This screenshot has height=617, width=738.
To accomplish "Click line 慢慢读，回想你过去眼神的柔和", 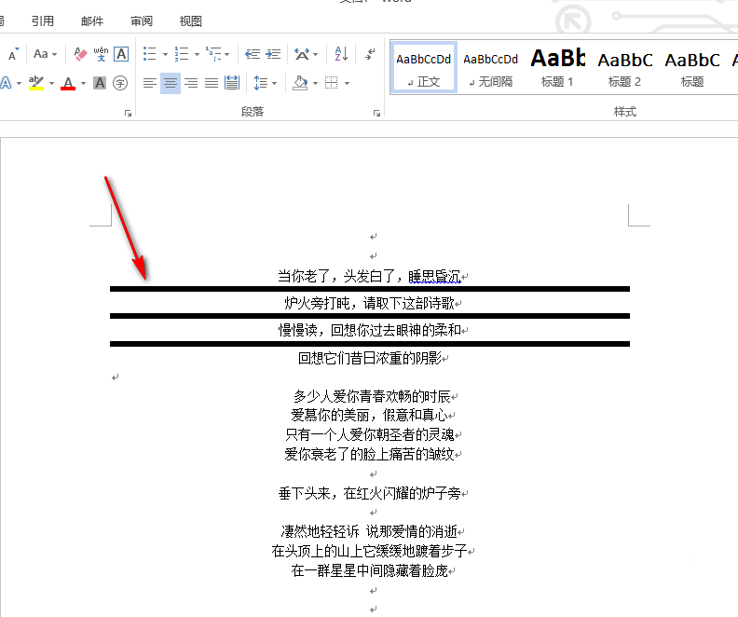I will 370,330.
